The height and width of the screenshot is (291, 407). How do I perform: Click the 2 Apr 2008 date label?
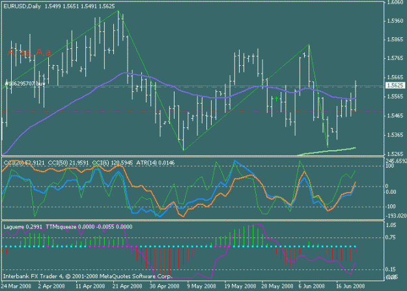coord(51,286)
